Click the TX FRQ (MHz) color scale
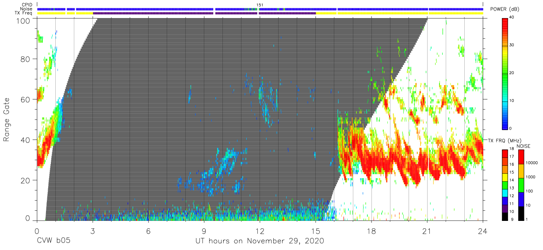The width and height of the screenshot is (543, 250). pos(505,185)
